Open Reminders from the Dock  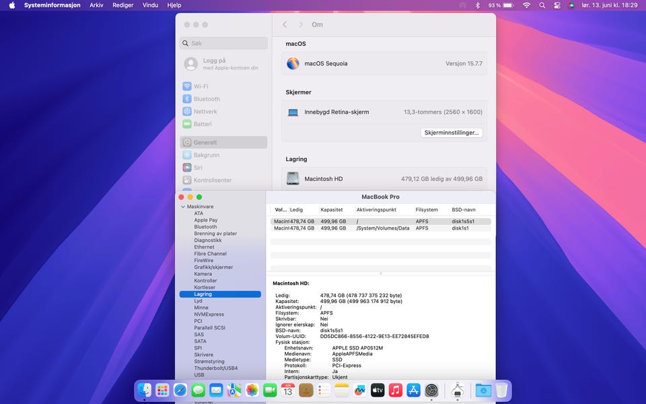(324, 390)
